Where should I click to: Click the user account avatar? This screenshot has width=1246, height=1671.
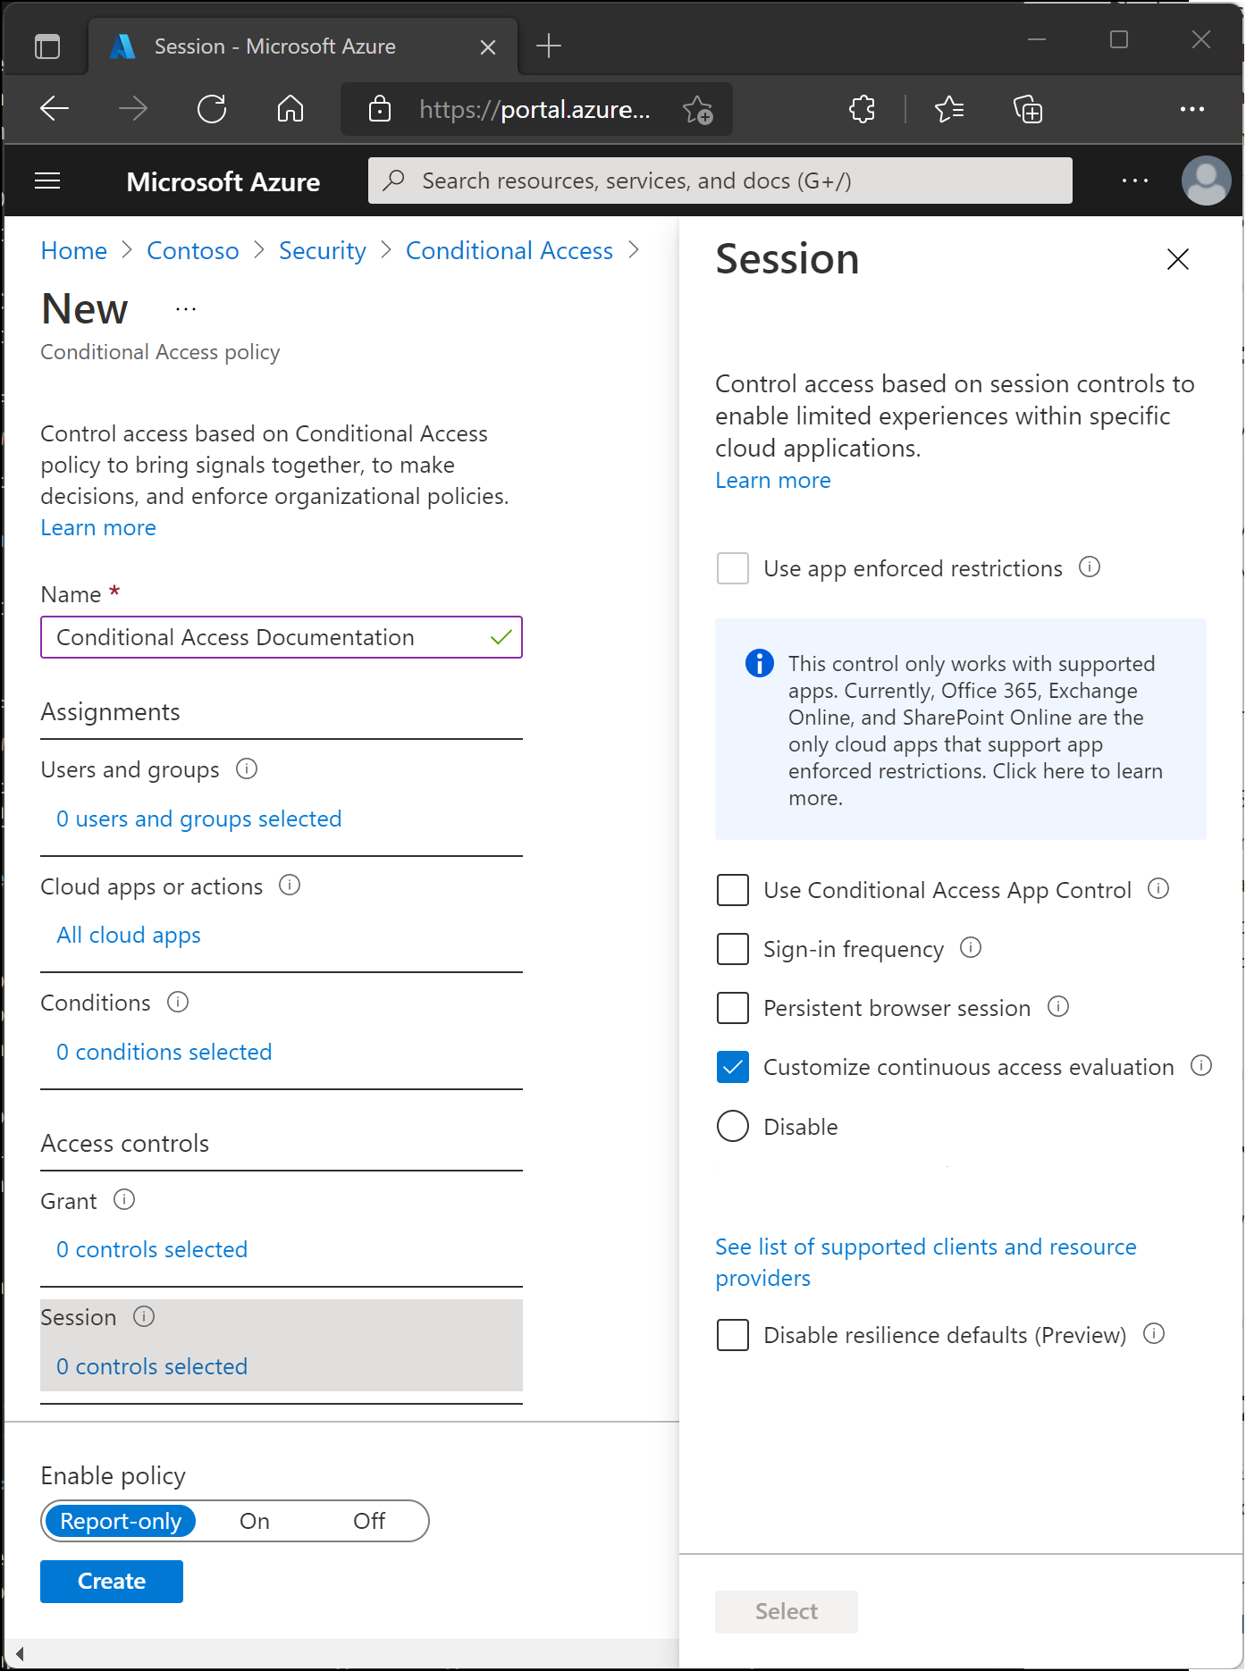[x=1206, y=181]
